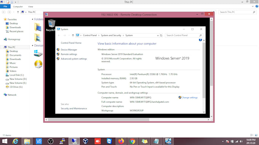Image resolution: width=259 pixels, height=145 pixels.
Task: Click Remote Desktop vertical scrollbar thumb
Action: tap(211, 53)
